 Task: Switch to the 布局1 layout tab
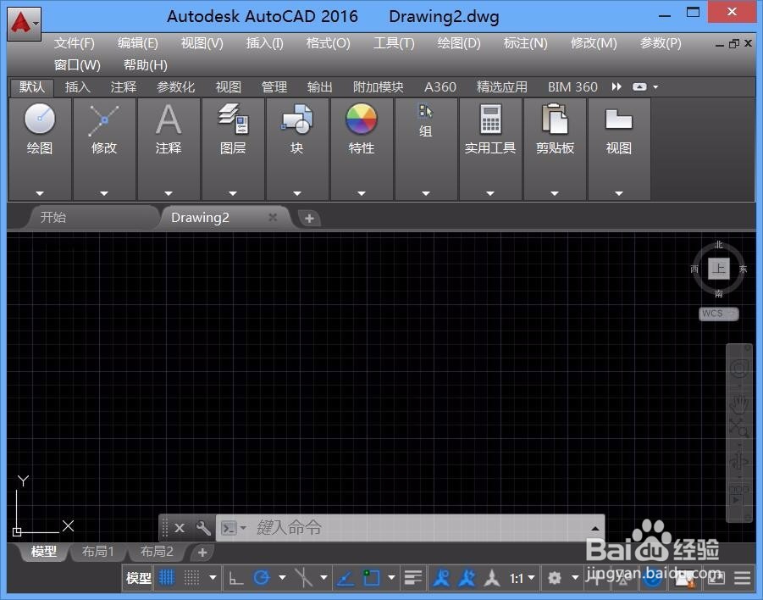(x=97, y=552)
